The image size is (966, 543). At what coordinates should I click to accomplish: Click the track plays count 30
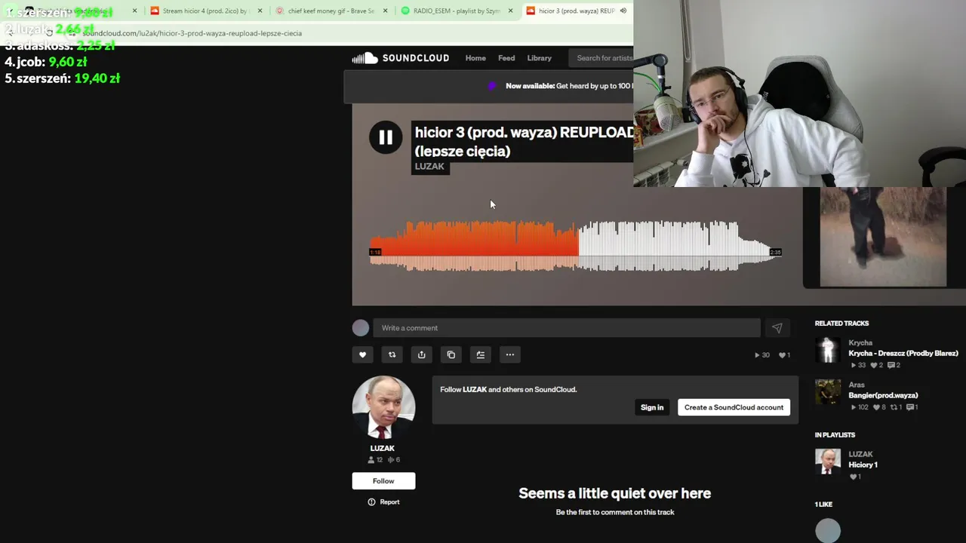pos(762,355)
